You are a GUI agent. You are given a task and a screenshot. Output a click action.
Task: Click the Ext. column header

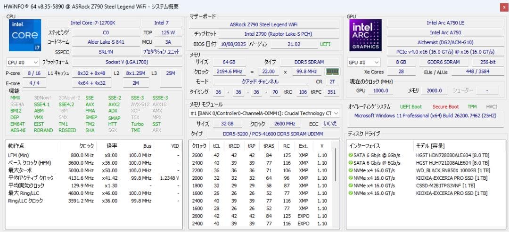click(303, 146)
